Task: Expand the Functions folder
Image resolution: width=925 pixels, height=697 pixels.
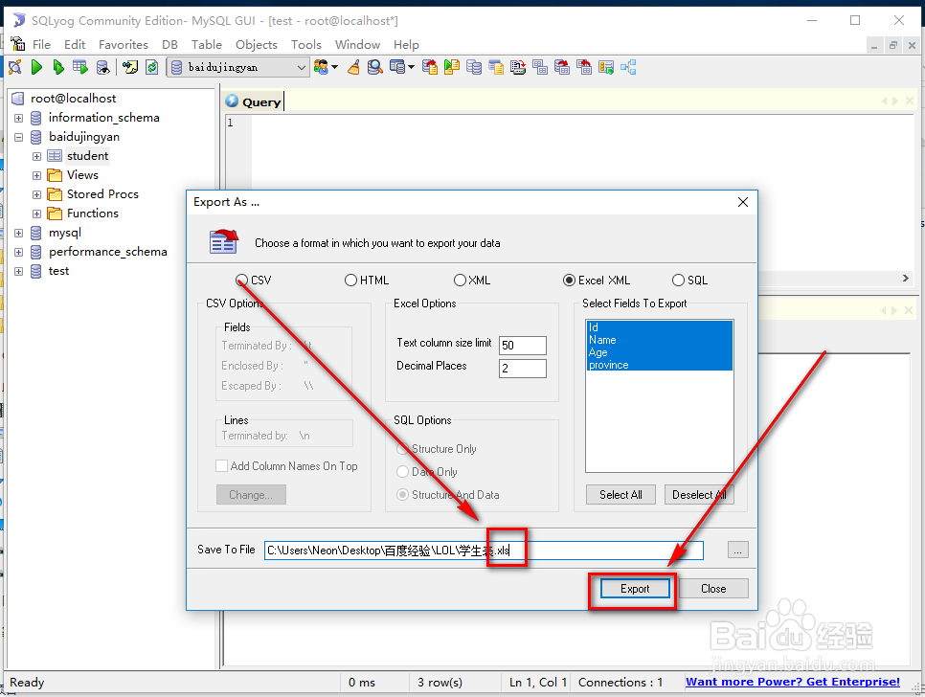Action: point(36,214)
